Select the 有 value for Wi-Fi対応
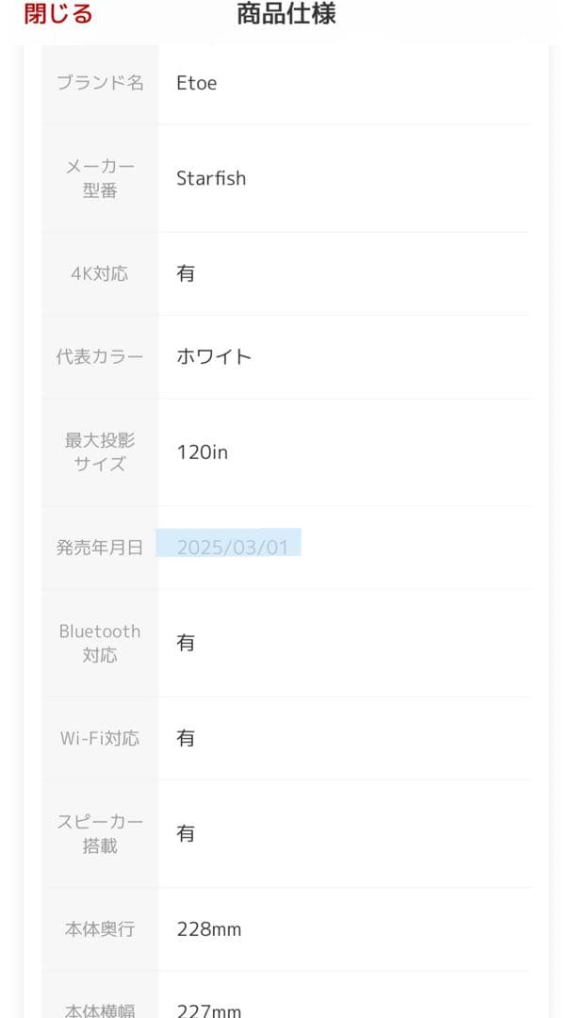Image resolution: width=573 pixels, height=1018 pixels. click(x=185, y=738)
